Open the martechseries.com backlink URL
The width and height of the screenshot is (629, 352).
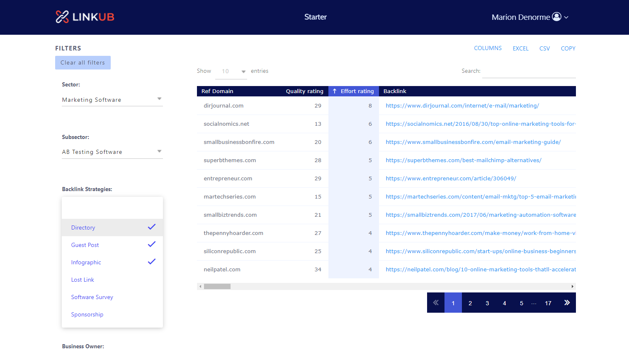point(481,196)
